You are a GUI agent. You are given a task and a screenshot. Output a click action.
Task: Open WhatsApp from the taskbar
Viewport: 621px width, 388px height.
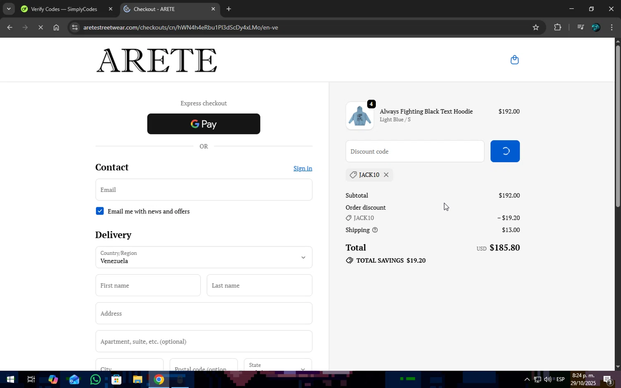[95, 379]
